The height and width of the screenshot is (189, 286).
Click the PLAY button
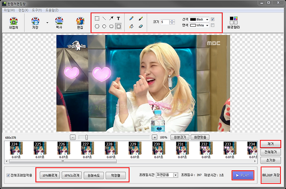coord(243,175)
